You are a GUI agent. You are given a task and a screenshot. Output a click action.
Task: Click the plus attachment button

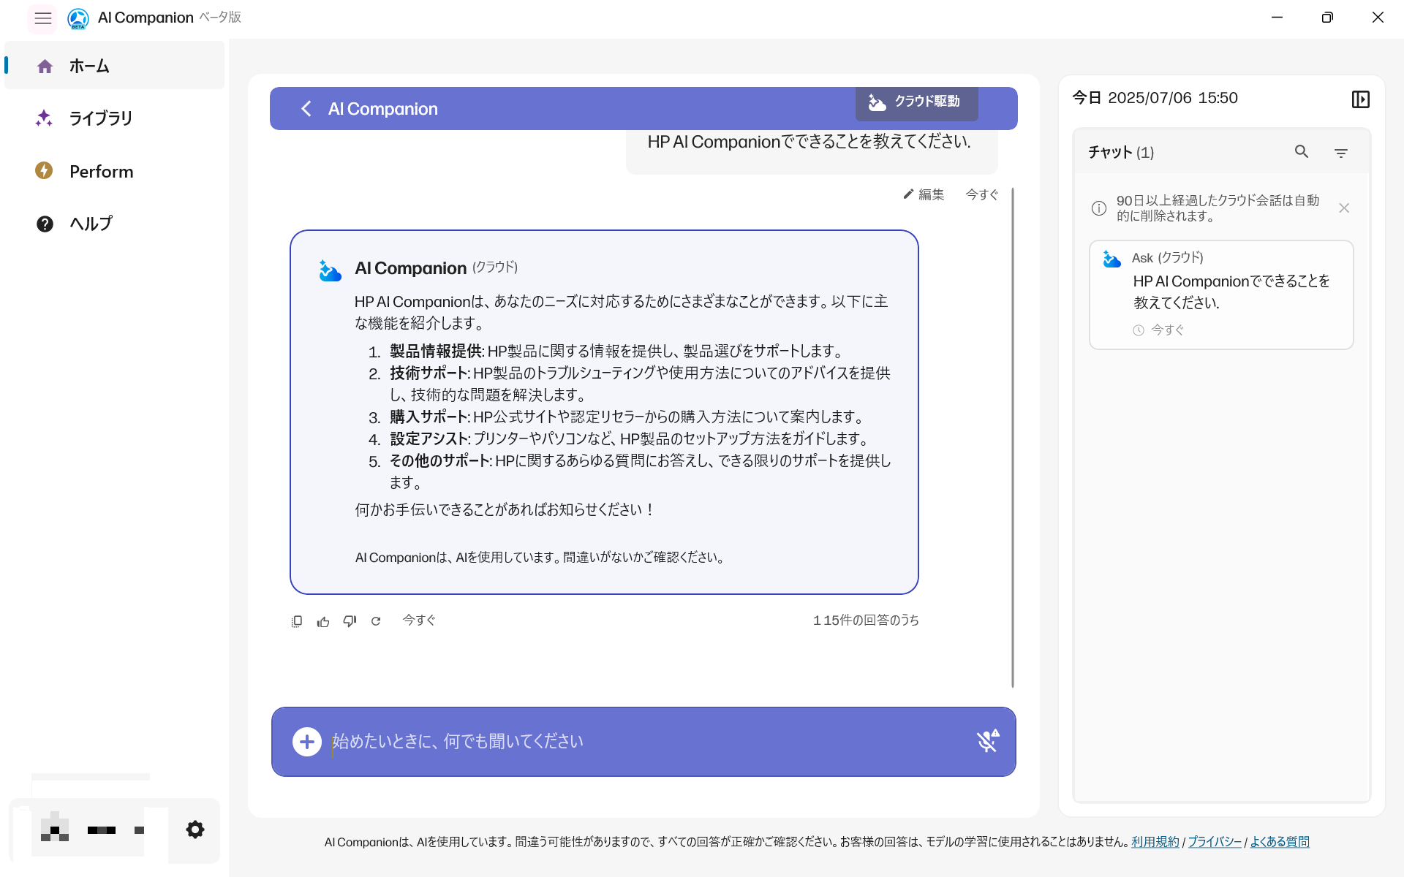coord(307,742)
